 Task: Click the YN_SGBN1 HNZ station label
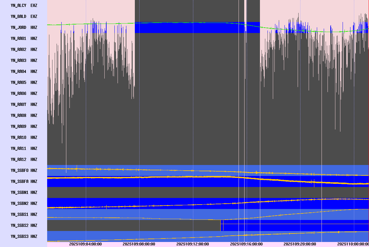[24, 192]
